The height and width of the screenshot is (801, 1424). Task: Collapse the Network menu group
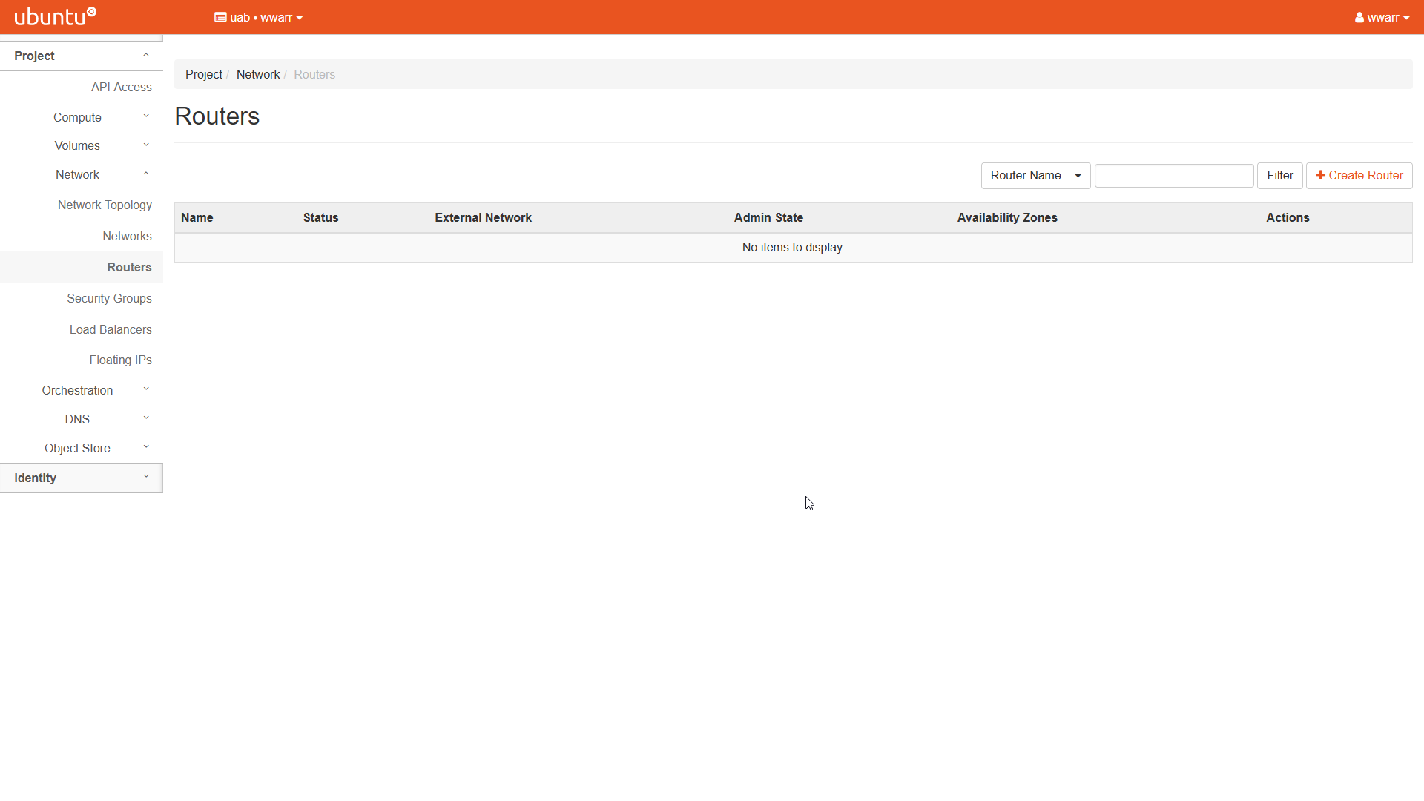(82, 174)
